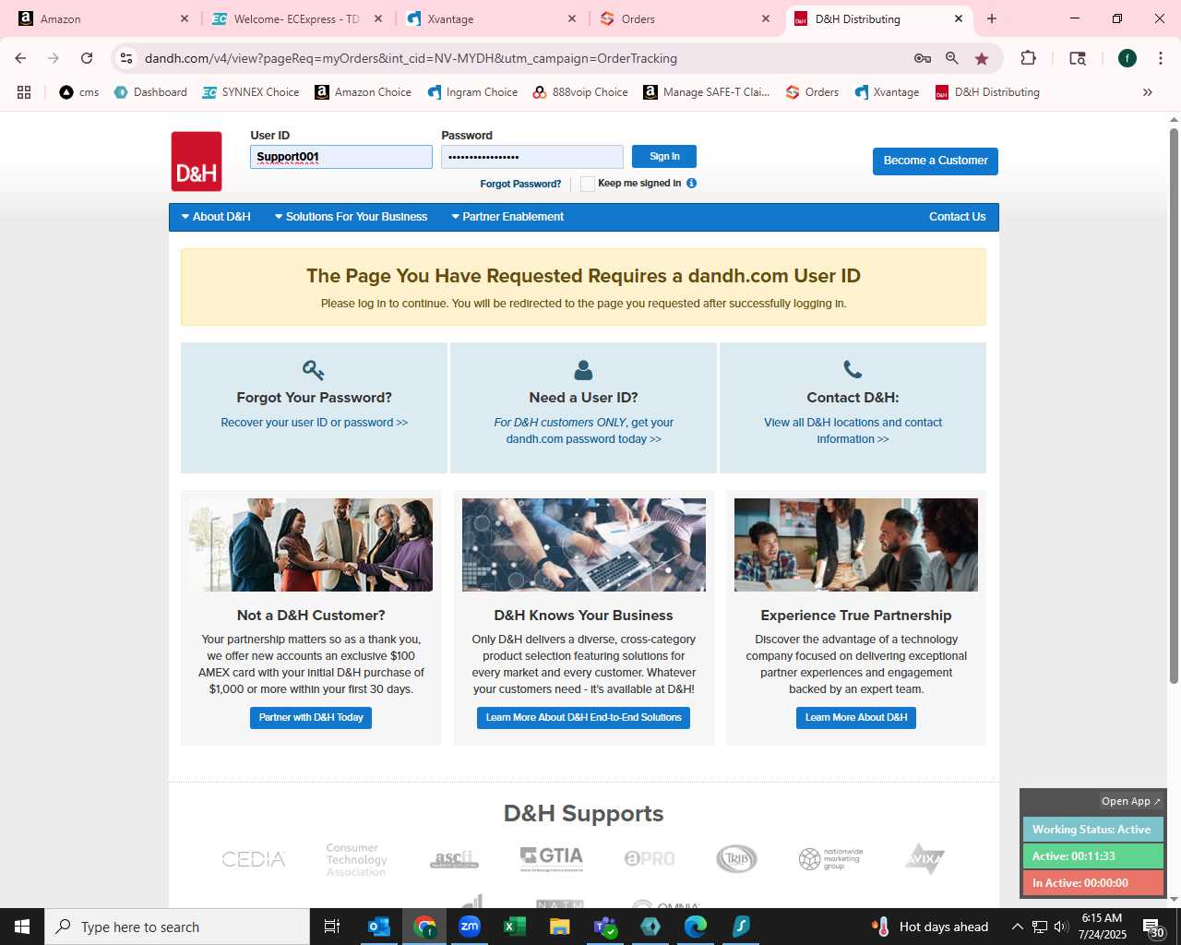1181x945 pixels.
Task: Open Microsoft Teams from the taskbar
Action: click(x=605, y=927)
